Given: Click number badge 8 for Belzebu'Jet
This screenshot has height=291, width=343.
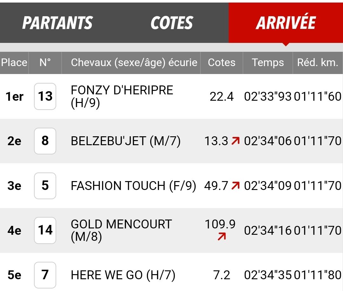Looking at the screenshot, I should [45, 141].
